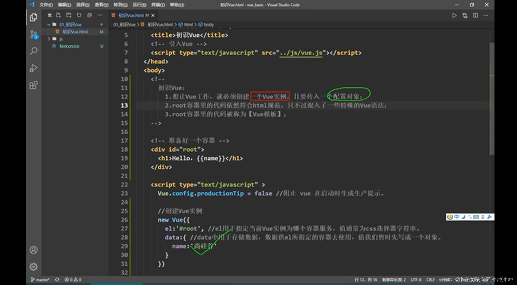Open the 选择(S) menu
Screen dimensions: 517x285
tap(83, 5)
